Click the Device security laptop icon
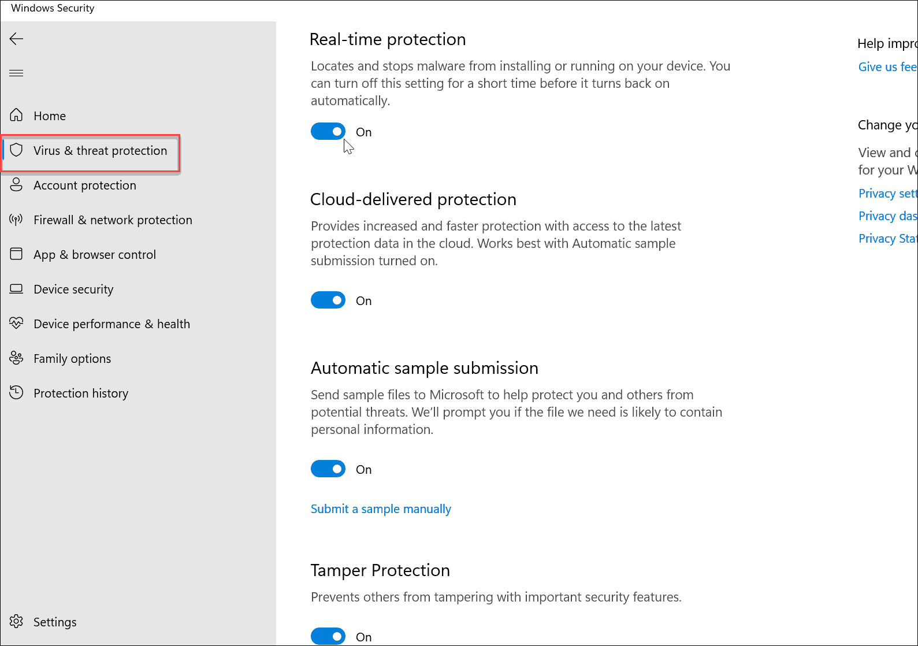The image size is (918, 646). click(x=16, y=288)
